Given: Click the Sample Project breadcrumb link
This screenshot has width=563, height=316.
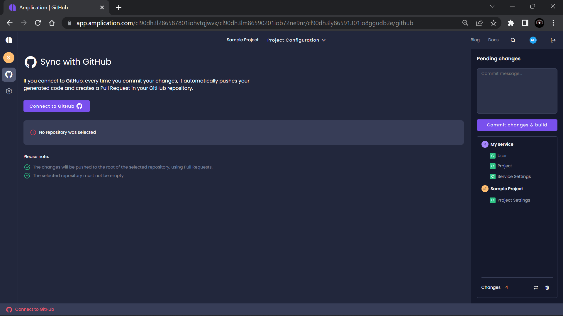Looking at the screenshot, I should (243, 40).
